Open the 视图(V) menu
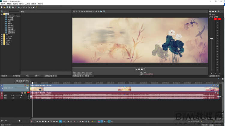Viewport: 225px width, 126px height. tap(15, 4)
